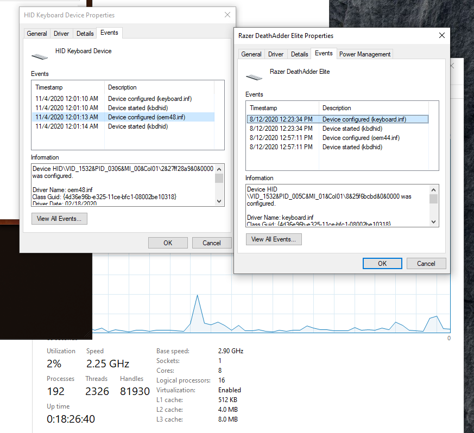Viewport: 474px width, 433px height.
Task: Click the 2% Utilization value in Task Manager
Action: coord(54,364)
